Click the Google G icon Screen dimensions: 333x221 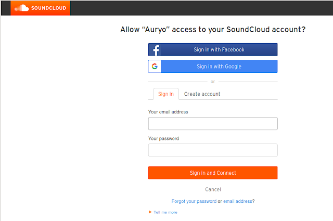(155, 67)
